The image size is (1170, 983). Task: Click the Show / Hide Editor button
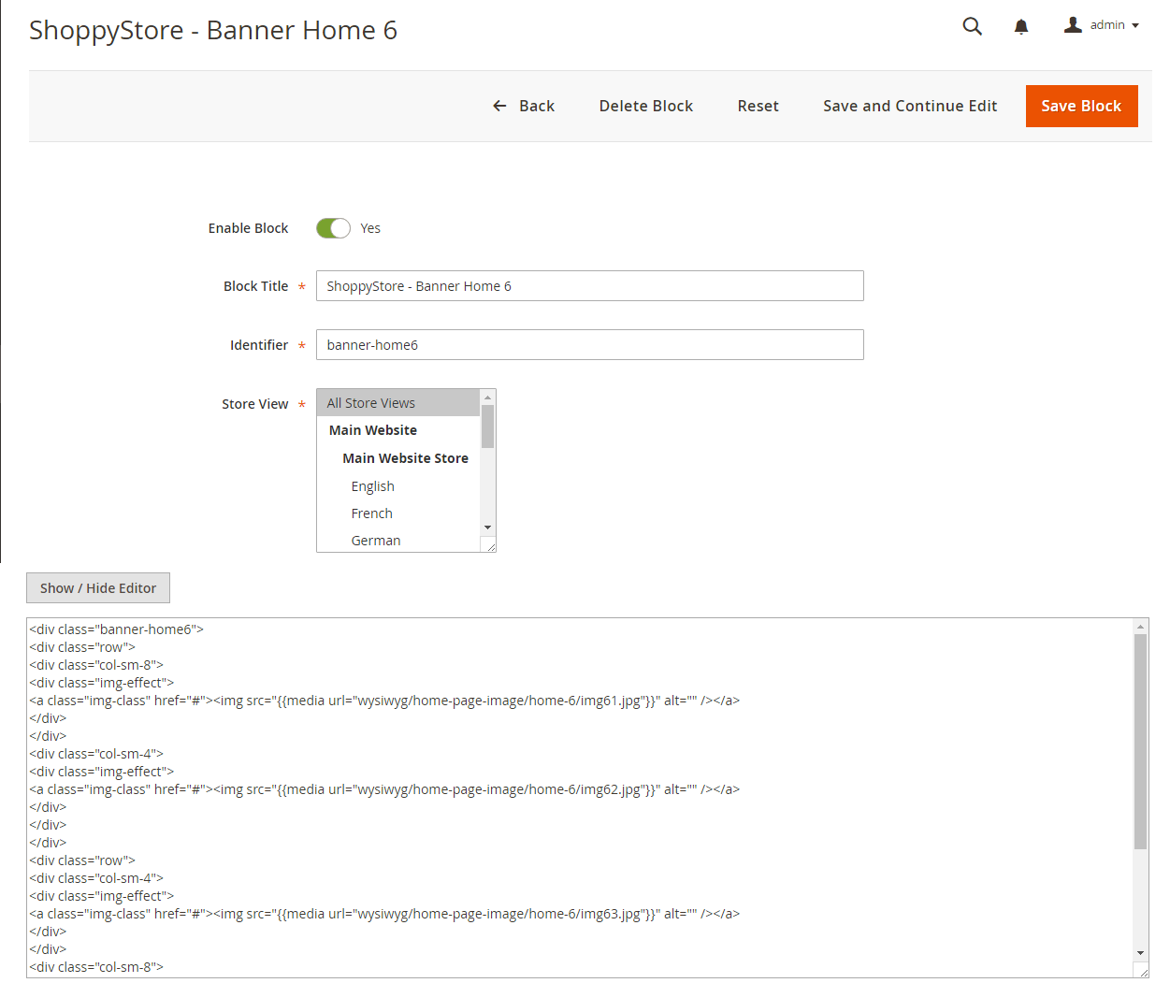click(98, 588)
